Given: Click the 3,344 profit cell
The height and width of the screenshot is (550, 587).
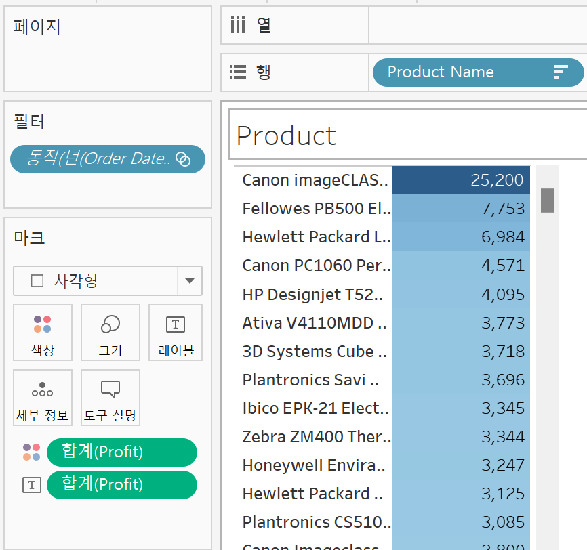Looking at the screenshot, I should [461, 437].
